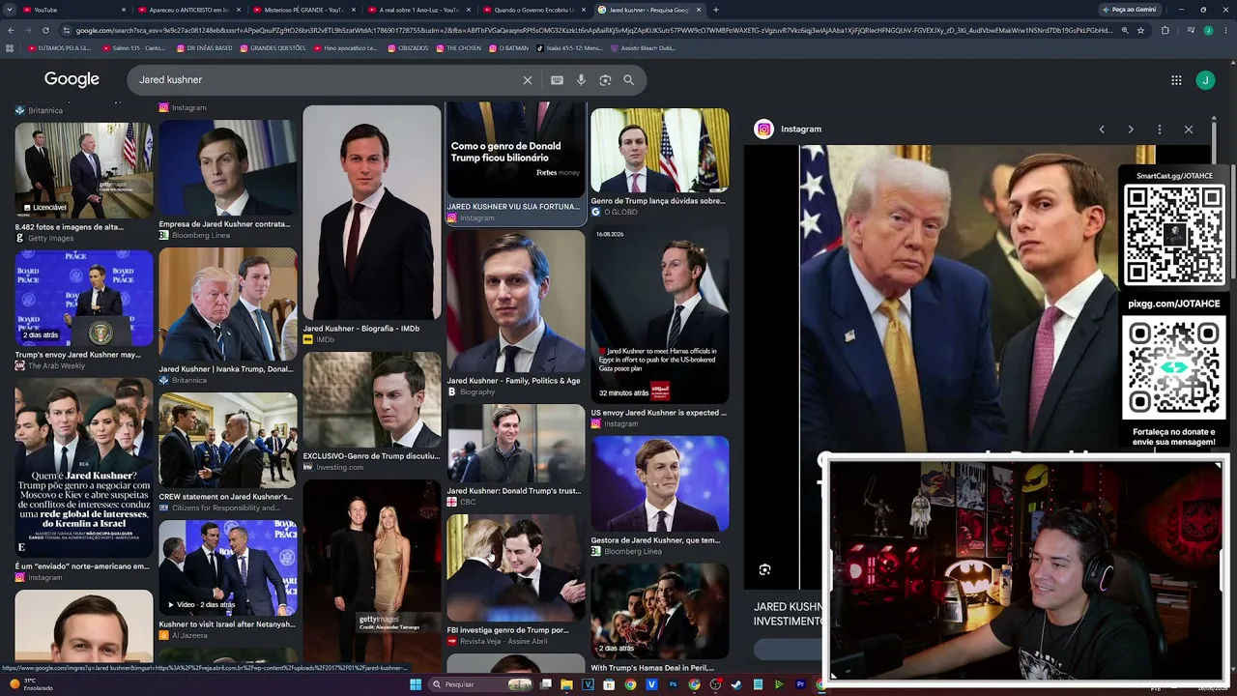This screenshot has height=696, width=1237.
Task: Switch to Quando o Governo Encobriu tab
Action: pos(534,10)
